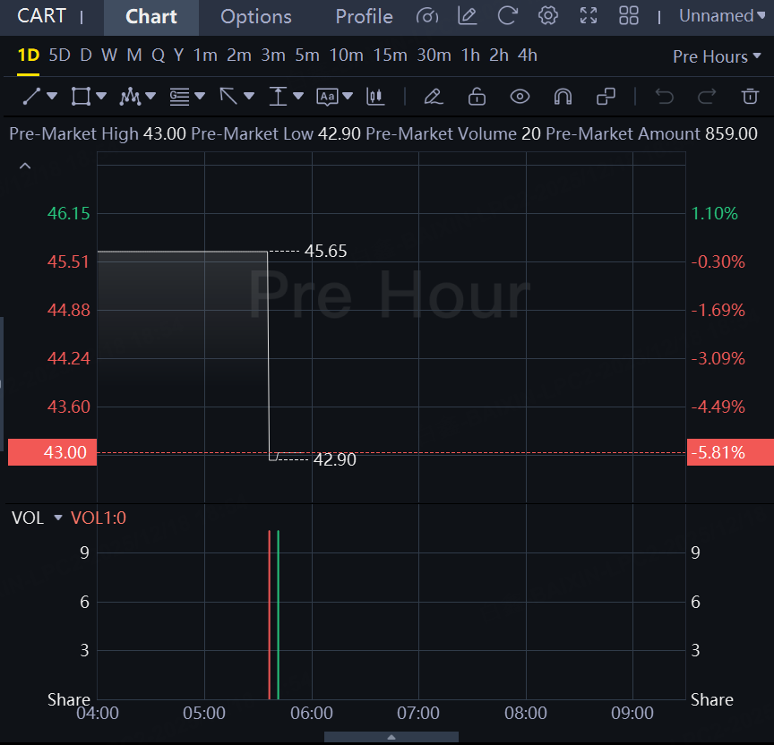Select the rectangle shape tool
Screen dimensions: 774x745
pyautogui.click(x=81, y=96)
